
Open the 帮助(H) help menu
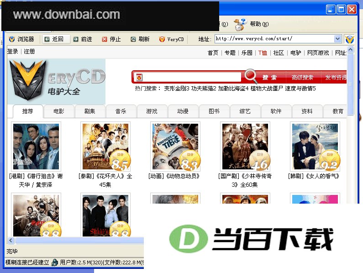259,24
